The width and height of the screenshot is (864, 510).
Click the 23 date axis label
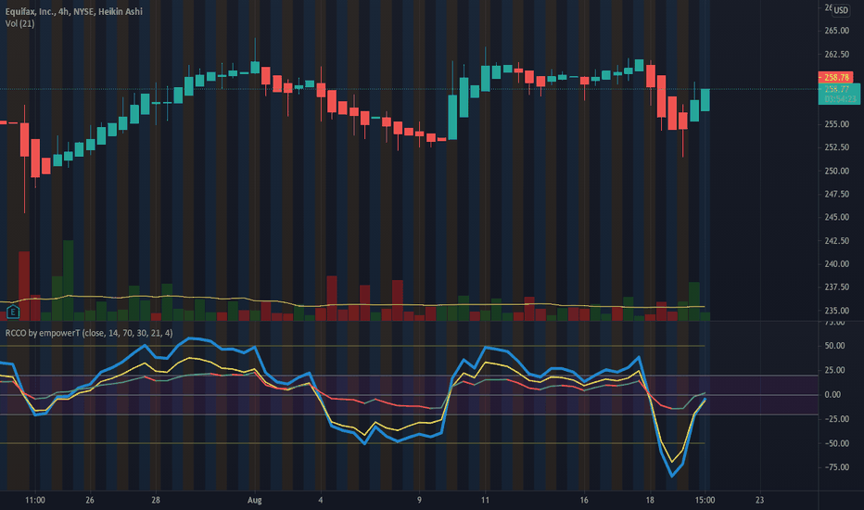[760, 500]
